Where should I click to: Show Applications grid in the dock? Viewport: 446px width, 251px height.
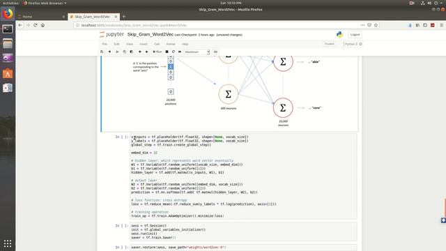coord(8,243)
